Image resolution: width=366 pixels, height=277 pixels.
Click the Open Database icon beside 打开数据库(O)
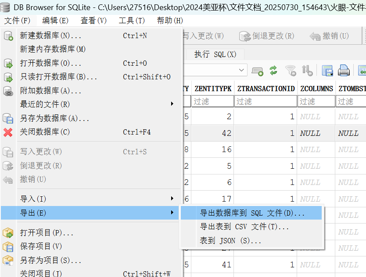(8, 63)
